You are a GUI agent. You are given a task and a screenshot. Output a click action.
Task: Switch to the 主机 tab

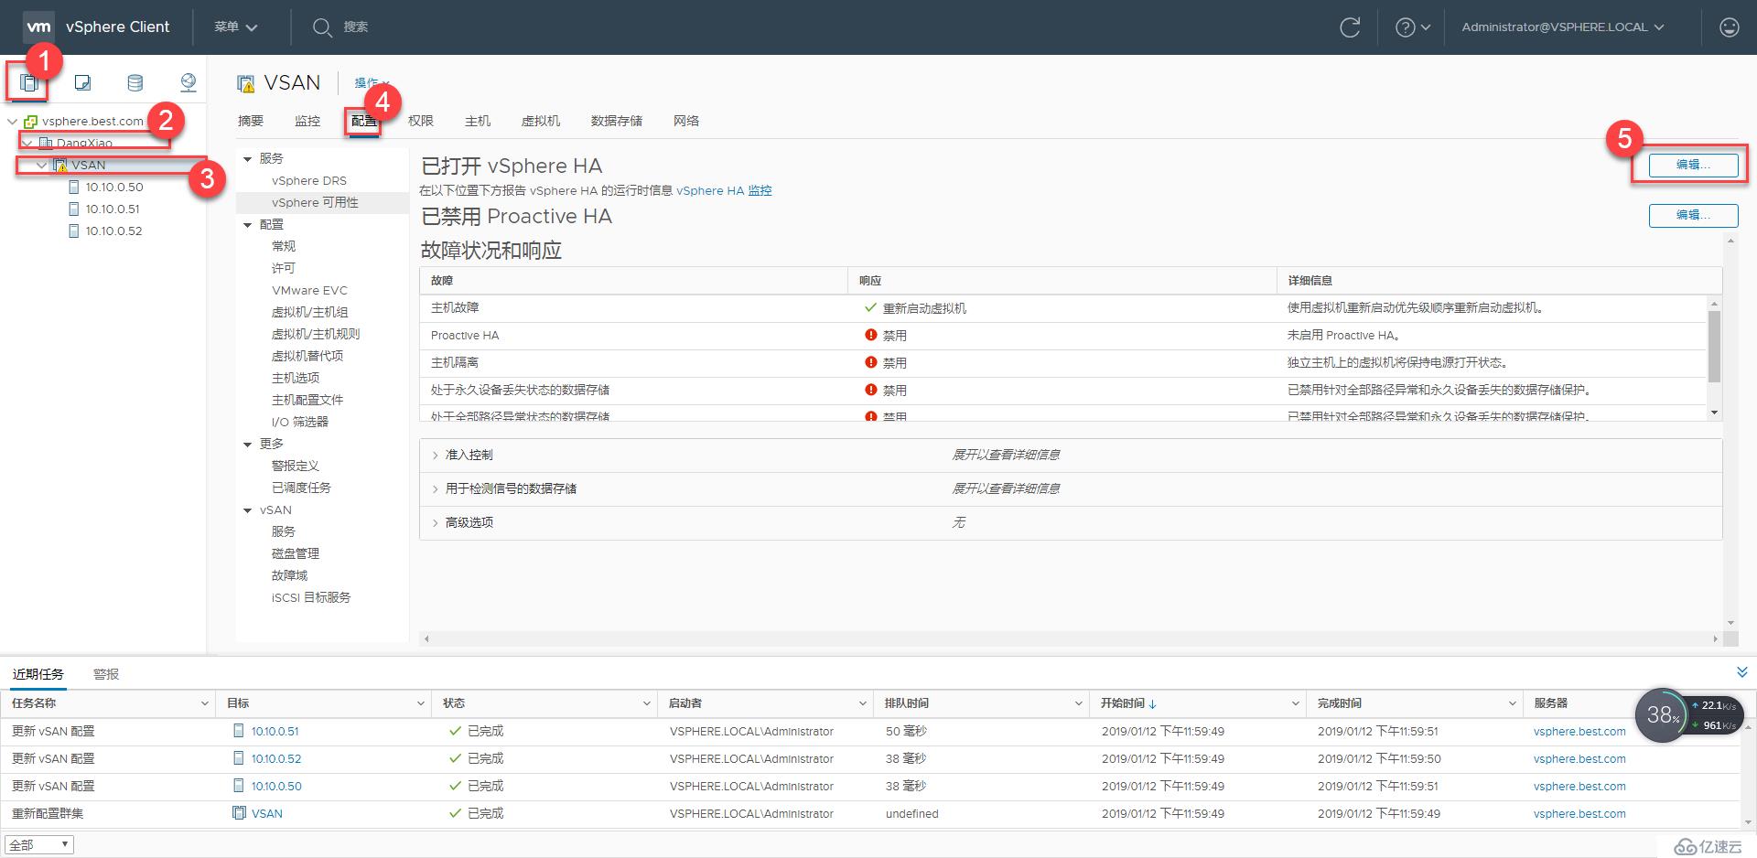pyautogui.click(x=478, y=121)
